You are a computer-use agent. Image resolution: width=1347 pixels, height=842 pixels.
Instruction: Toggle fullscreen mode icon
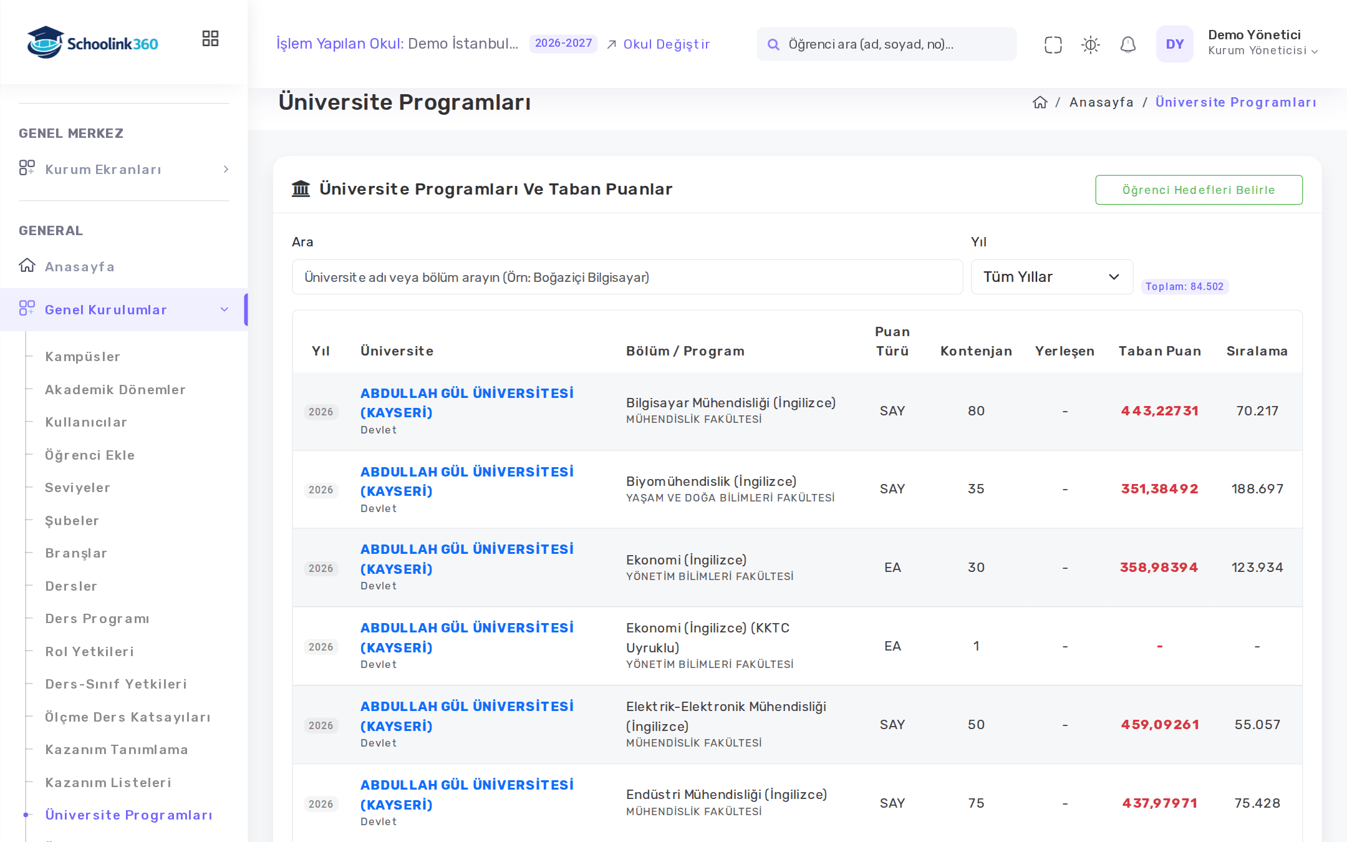[1053, 44]
